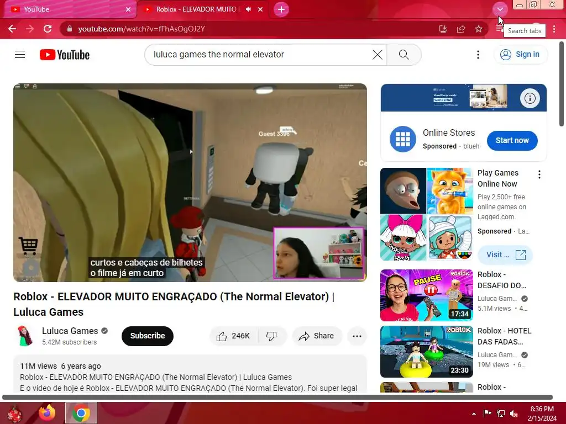Open YouTube settings three-dot menu
The width and height of the screenshot is (566, 424).
click(x=478, y=55)
